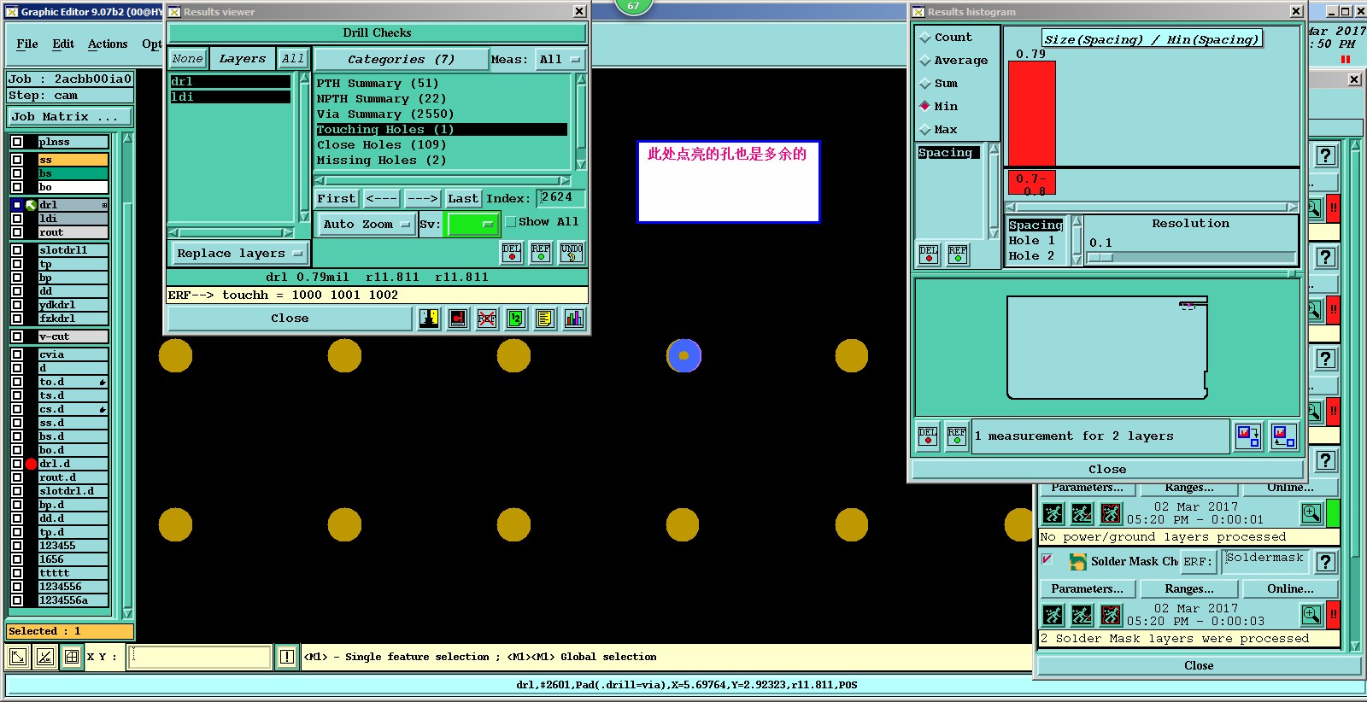This screenshot has height=702, width=1367.
Task: Select the ldi layer in Results viewer
Action: point(230,97)
